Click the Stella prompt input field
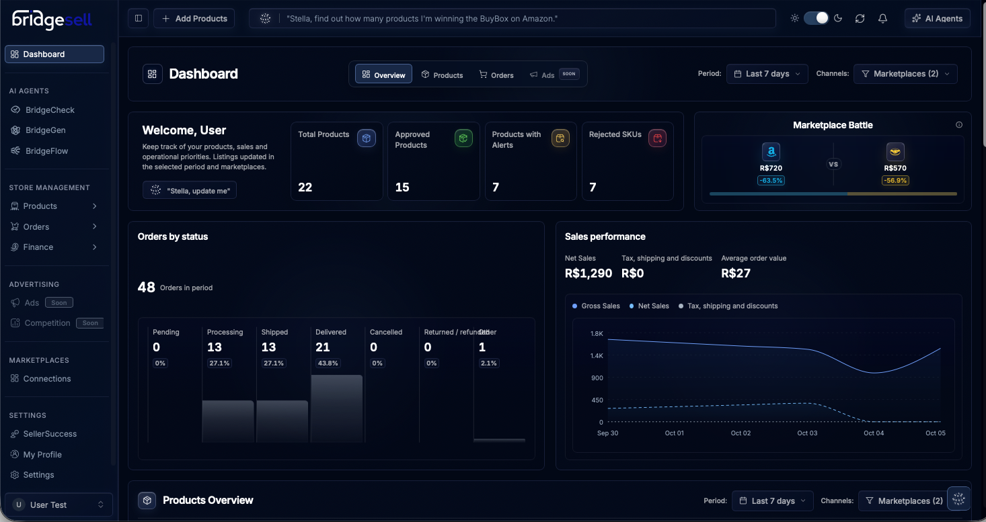The width and height of the screenshot is (986, 522). (x=512, y=18)
